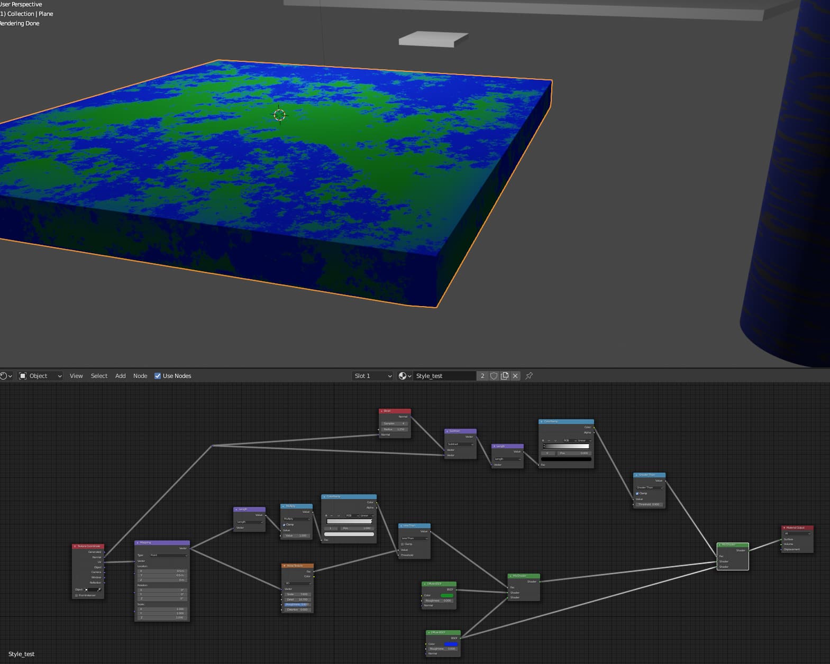Viewport: 830px width, 664px height.
Task: Open the Greater Than node operation dropdown
Action: pyautogui.click(x=650, y=487)
